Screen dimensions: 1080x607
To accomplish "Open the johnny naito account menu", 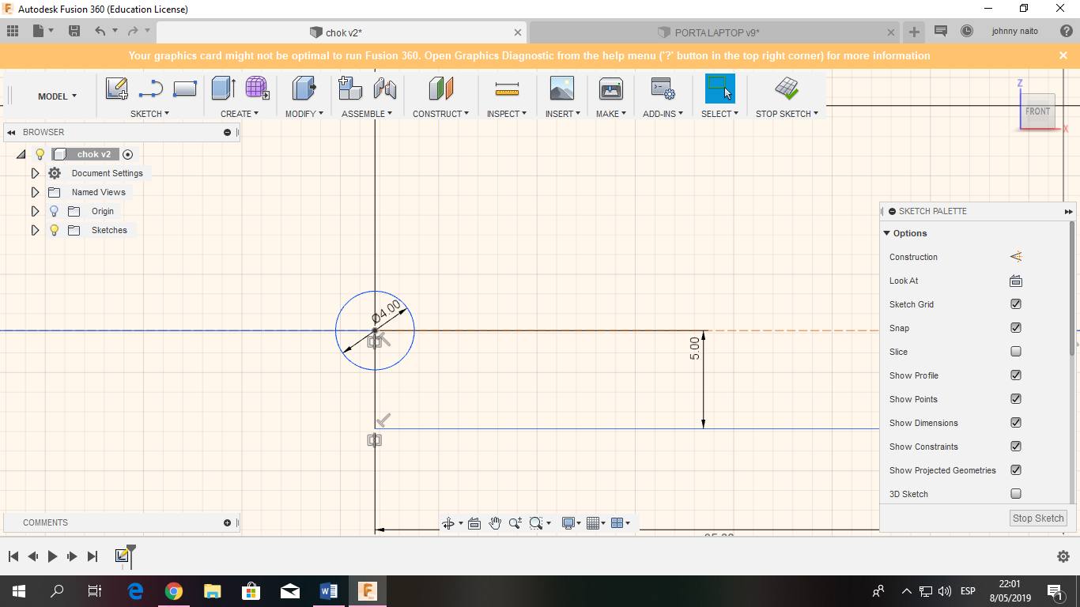I will [1014, 32].
